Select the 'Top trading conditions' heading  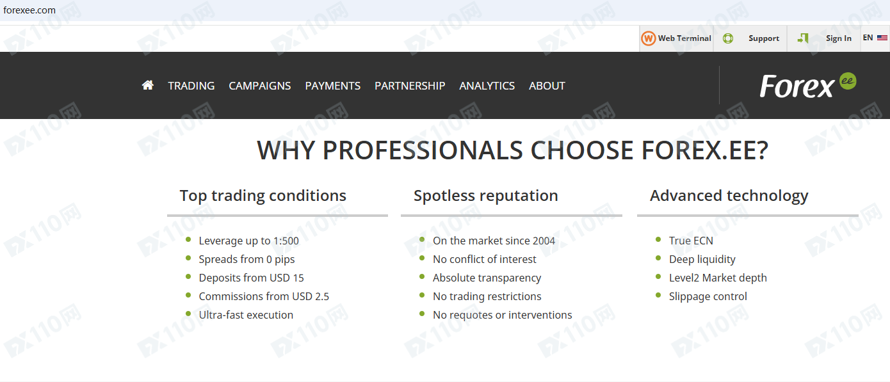pos(263,196)
